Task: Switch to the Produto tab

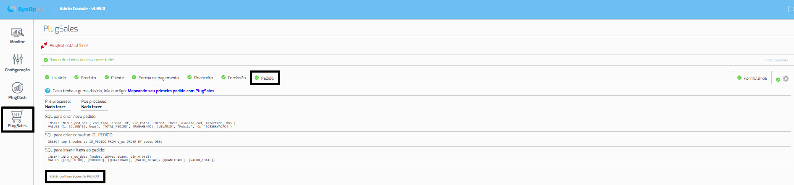Action: click(85, 78)
